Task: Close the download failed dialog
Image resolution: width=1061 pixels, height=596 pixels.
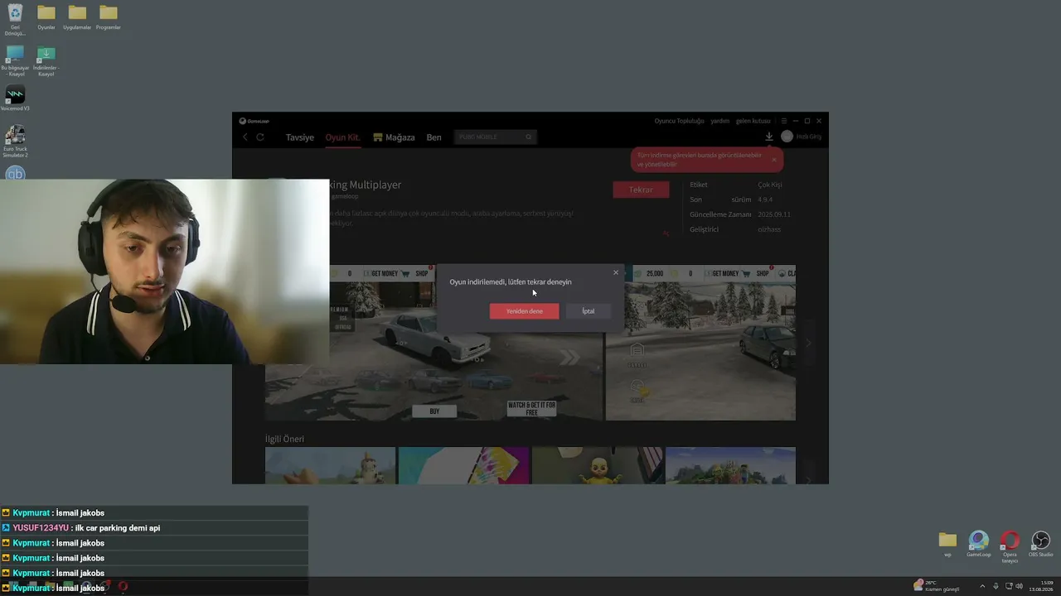Action: 615,272
